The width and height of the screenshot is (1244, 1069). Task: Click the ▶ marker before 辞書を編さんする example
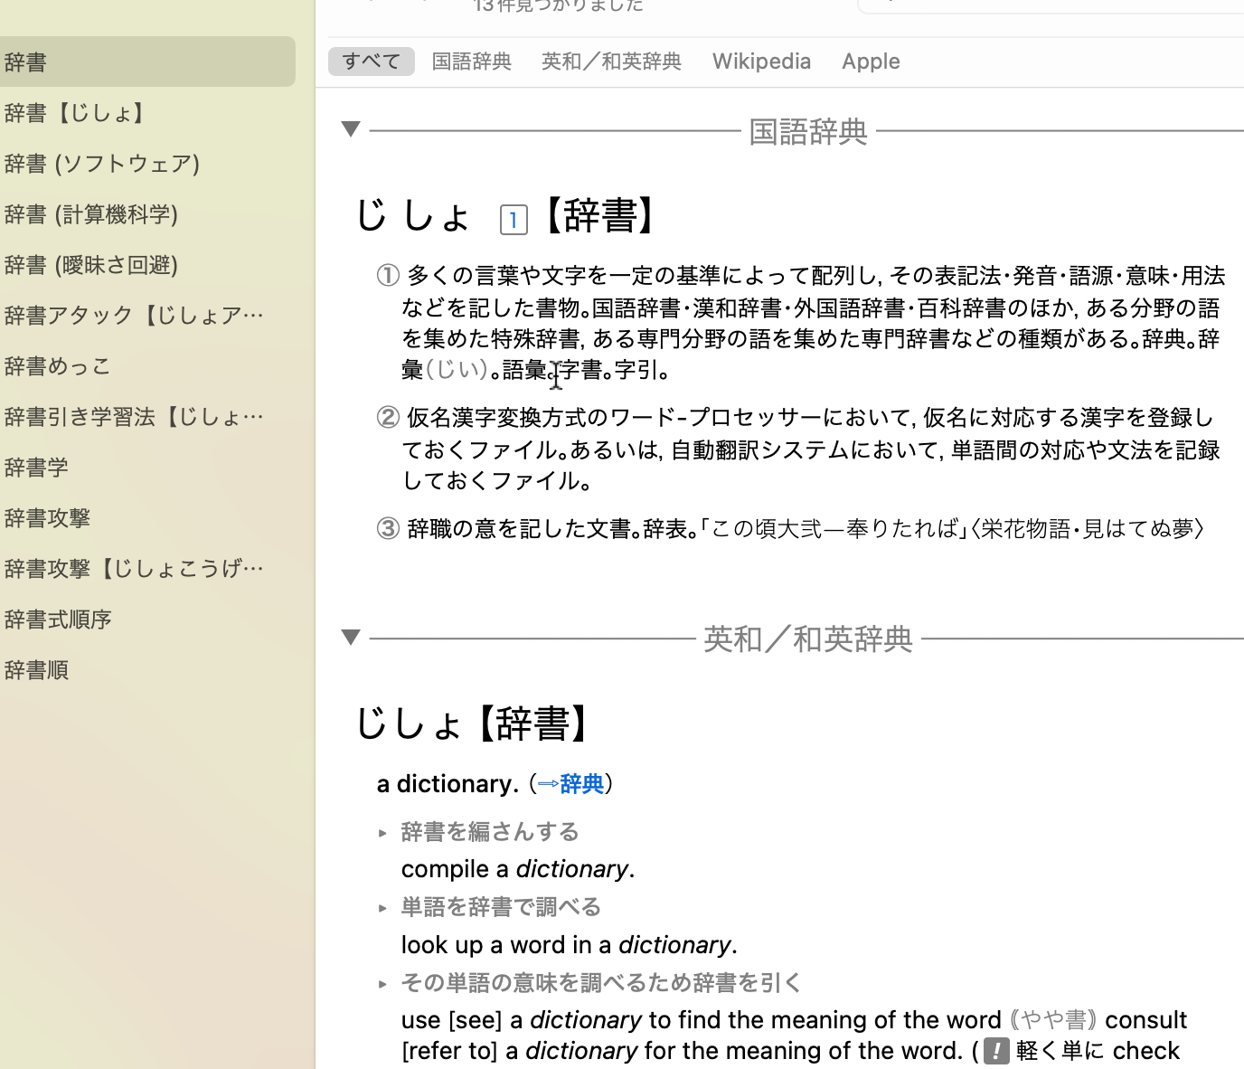(x=383, y=832)
